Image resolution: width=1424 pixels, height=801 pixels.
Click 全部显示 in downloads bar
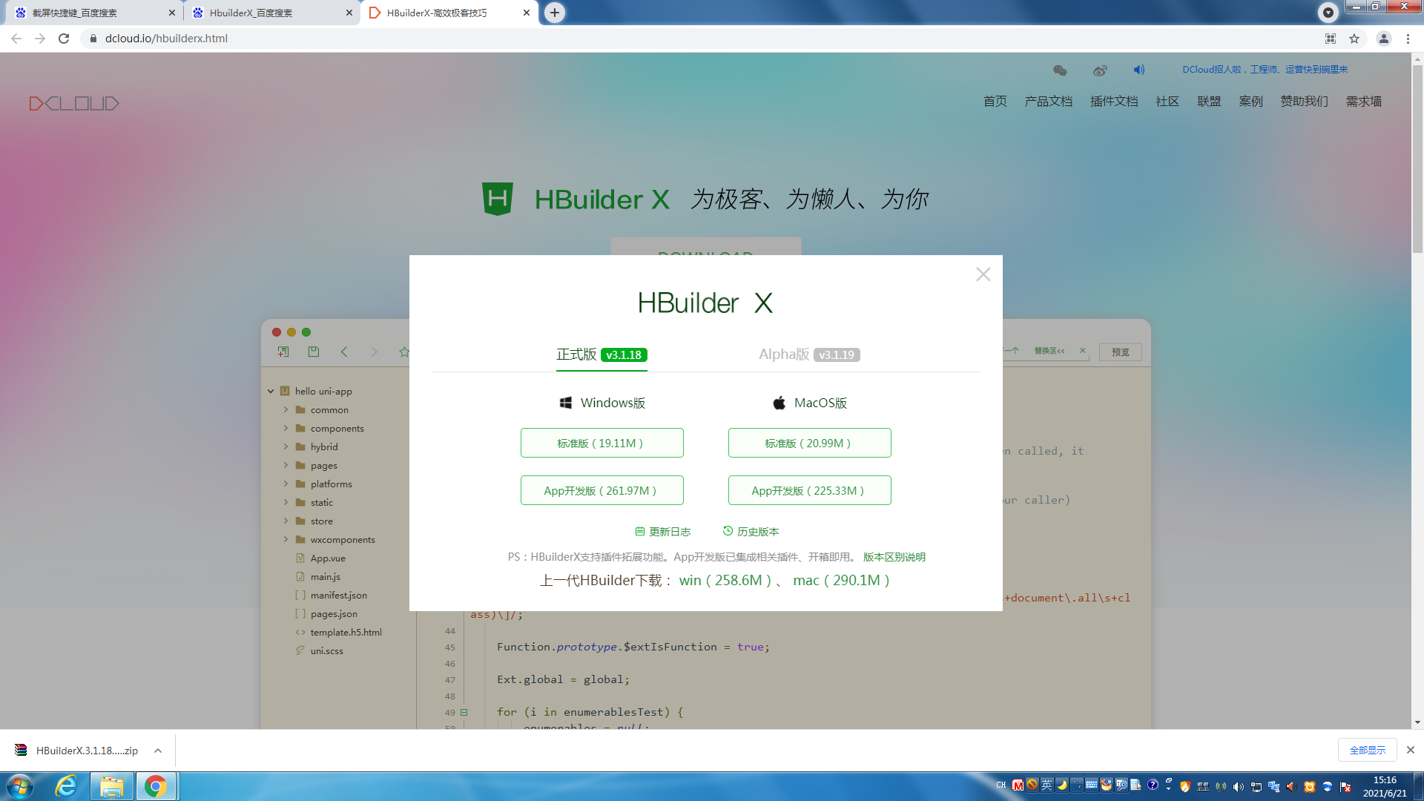pyautogui.click(x=1367, y=751)
